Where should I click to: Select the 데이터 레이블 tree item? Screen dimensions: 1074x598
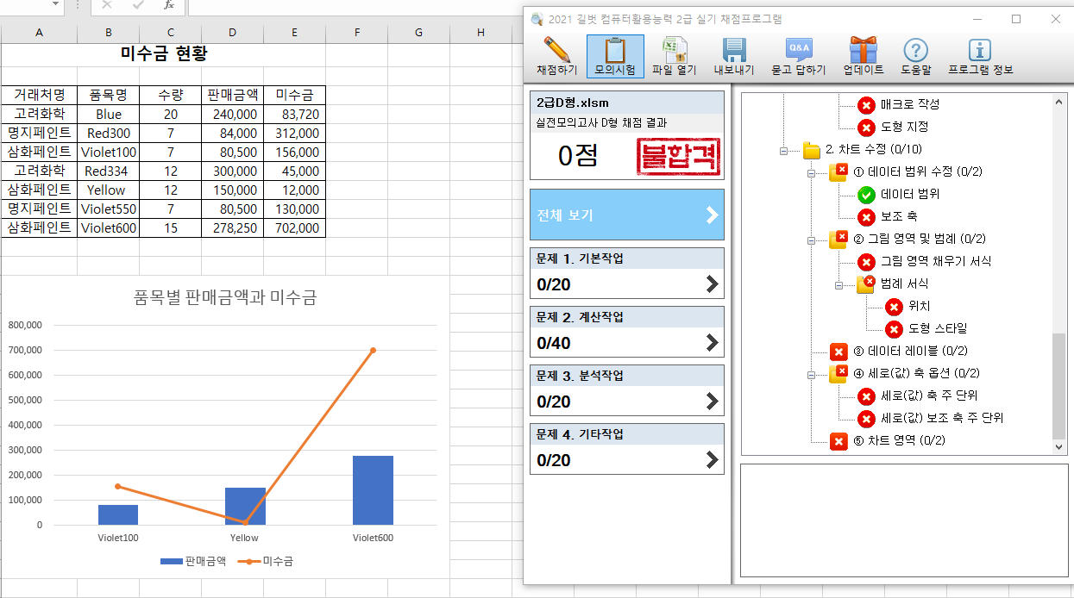pyautogui.click(x=897, y=352)
